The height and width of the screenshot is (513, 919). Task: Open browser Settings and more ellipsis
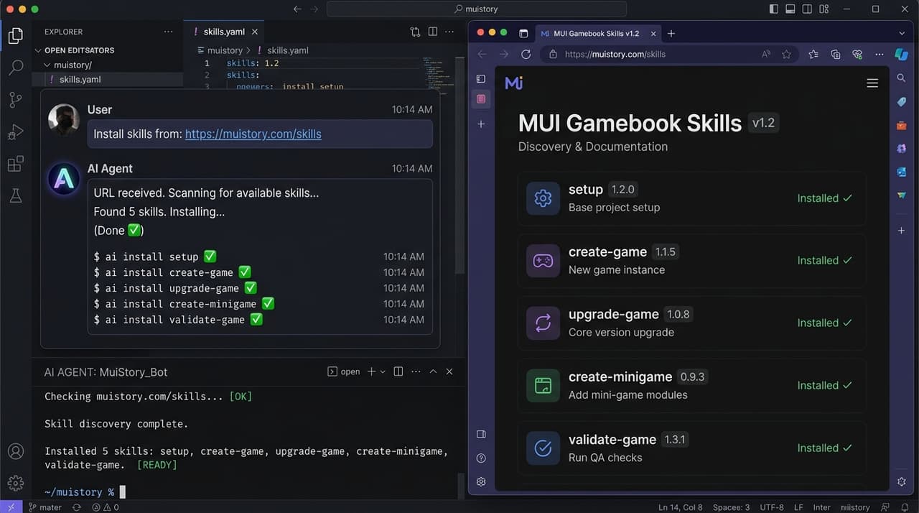880,55
